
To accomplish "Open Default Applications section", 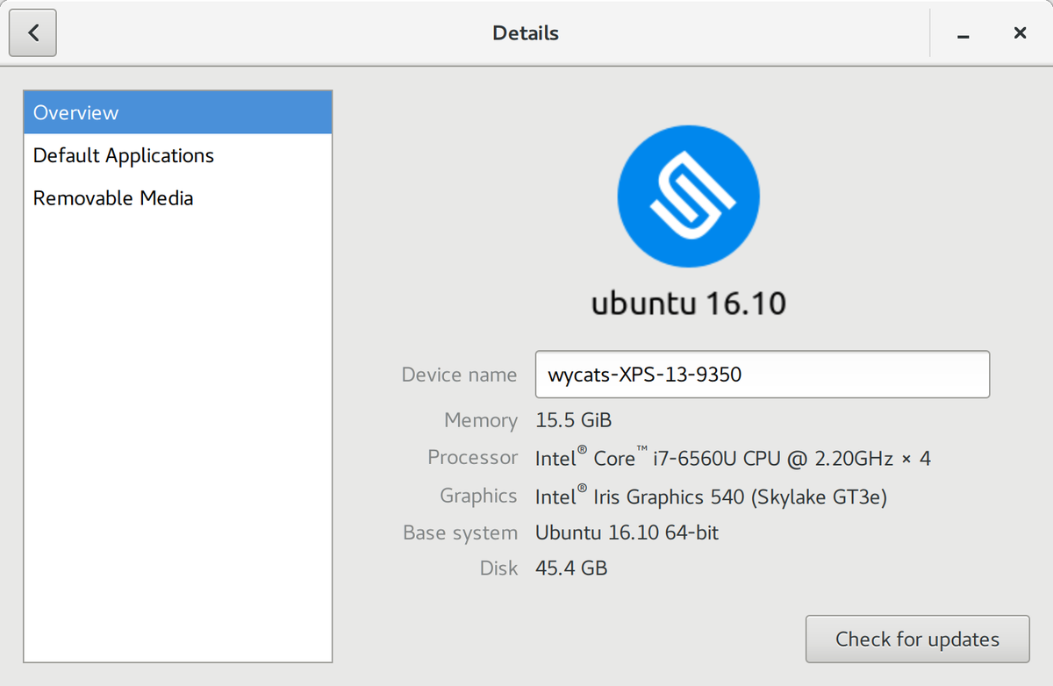I will [x=178, y=155].
